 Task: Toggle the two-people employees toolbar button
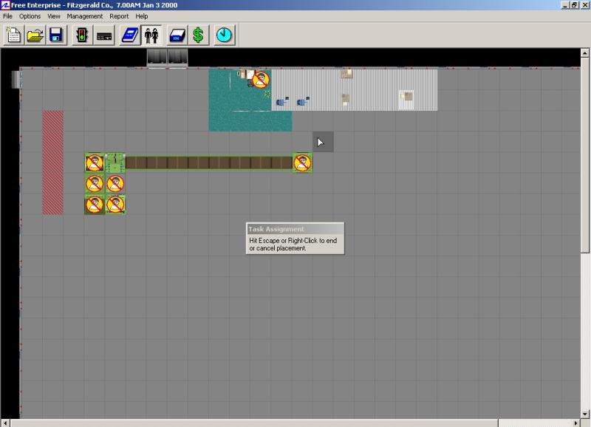151,35
